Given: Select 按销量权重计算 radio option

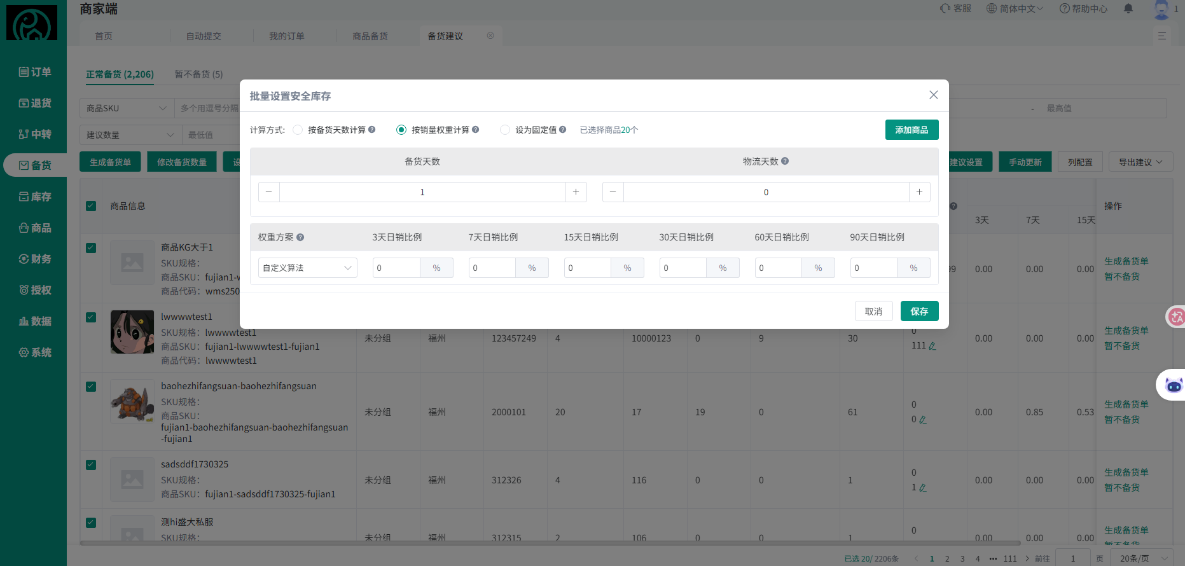Looking at the screenshot, I should click(x=401, y=130).
